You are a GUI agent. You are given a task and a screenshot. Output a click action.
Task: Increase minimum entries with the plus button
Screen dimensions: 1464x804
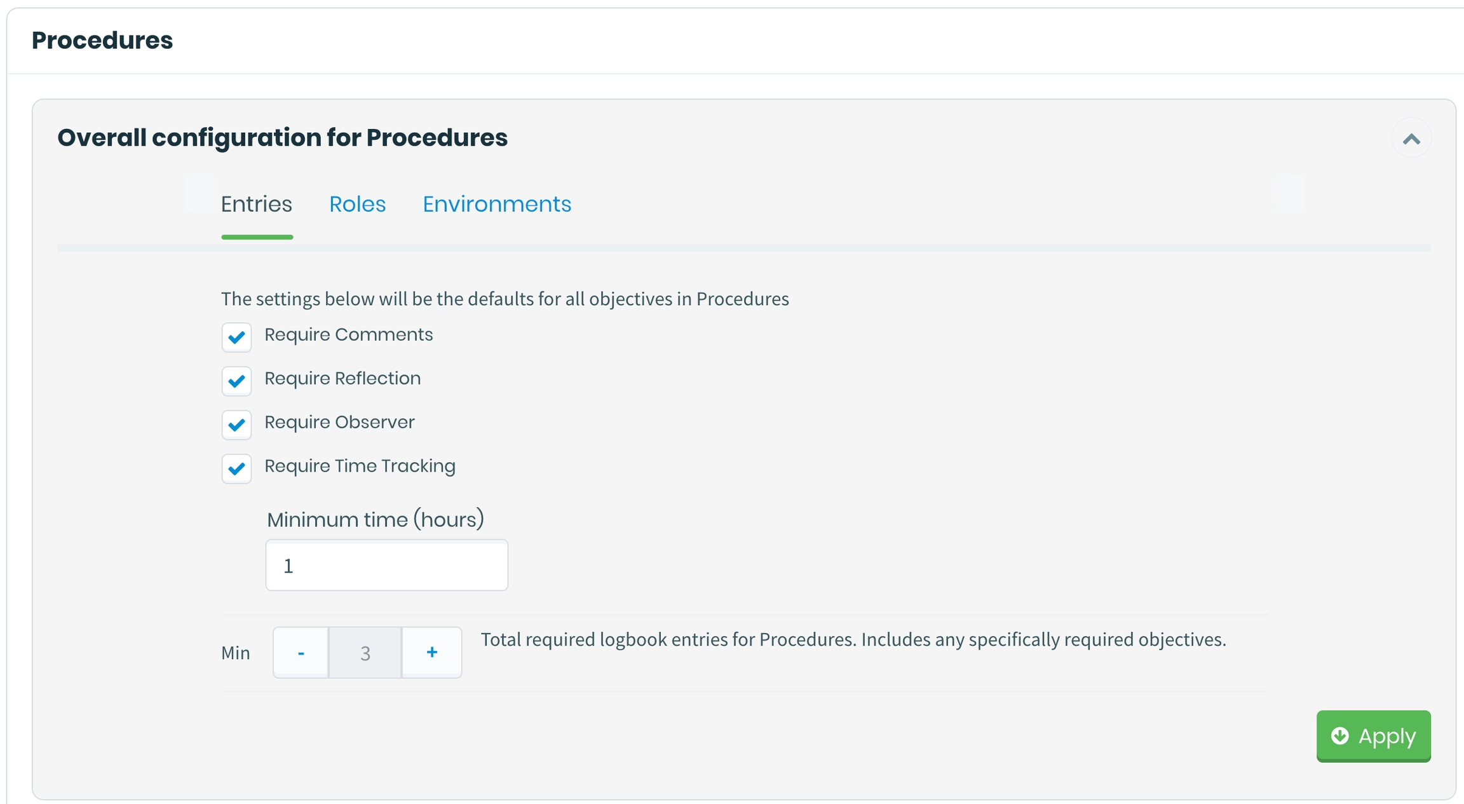point(431,653)
